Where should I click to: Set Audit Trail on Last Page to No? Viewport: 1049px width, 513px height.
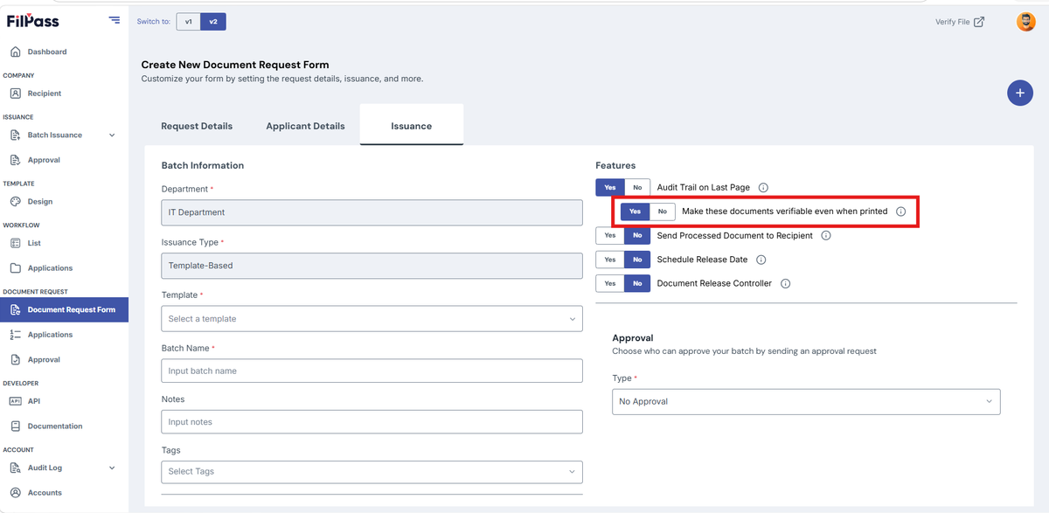(x=637, y=188)
